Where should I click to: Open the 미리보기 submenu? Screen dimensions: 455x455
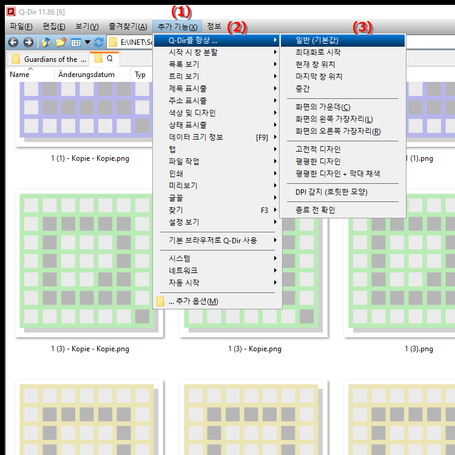[x=217, y=186]
